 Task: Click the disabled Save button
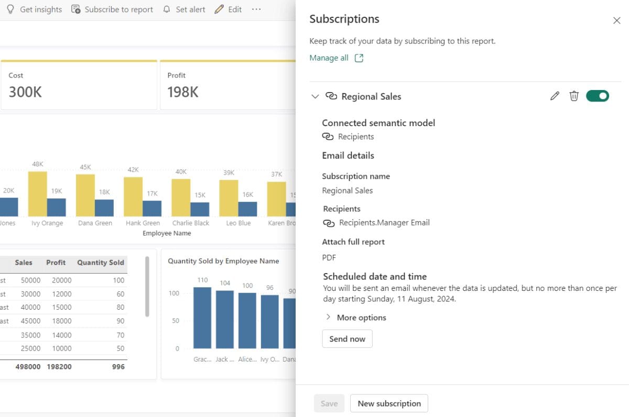click(329, 403)
